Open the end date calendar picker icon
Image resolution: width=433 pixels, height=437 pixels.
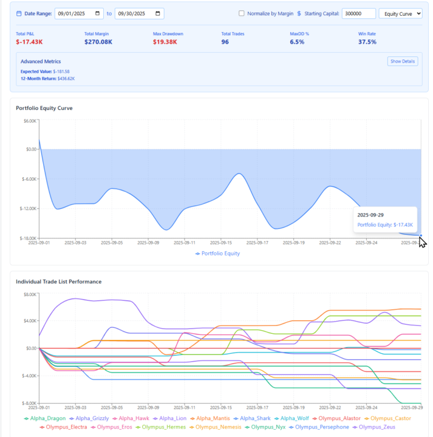(x=158, y=13)
